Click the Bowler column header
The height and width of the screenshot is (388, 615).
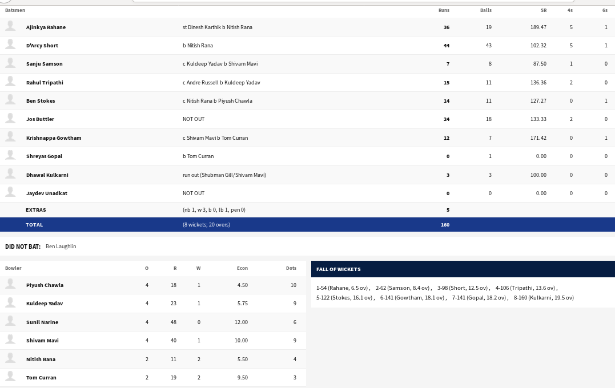(x=13, y=268)
